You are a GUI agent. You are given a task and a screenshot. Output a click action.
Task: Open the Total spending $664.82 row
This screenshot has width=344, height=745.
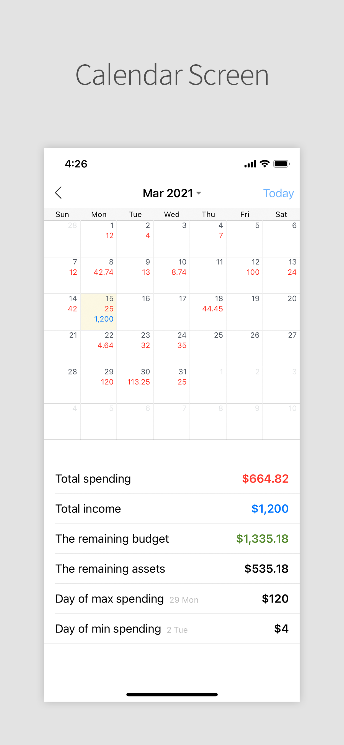[172, 479]
